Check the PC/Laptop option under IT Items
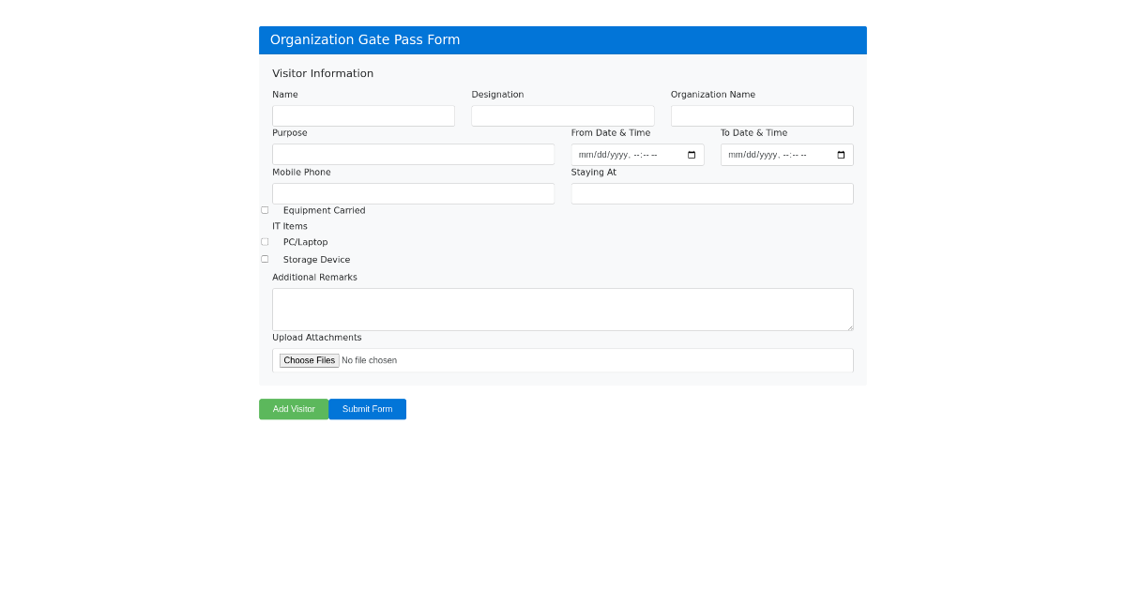The image size is (1126, 591). [x=264, y=241]
